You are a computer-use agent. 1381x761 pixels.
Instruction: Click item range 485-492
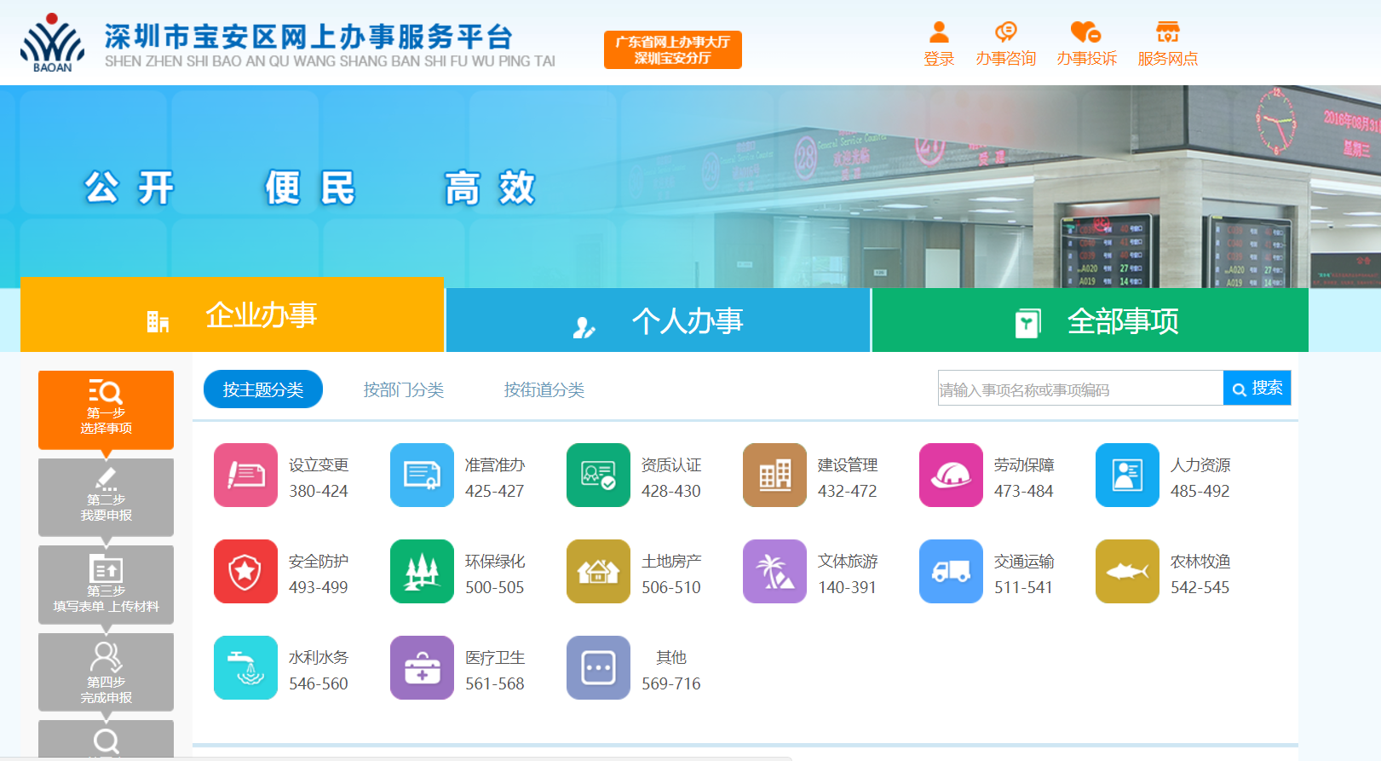coord(1200,491)
